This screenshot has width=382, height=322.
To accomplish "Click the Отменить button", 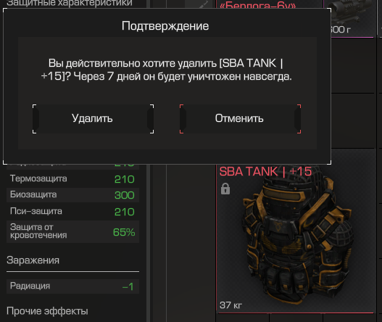I will (x=240, y=119).
